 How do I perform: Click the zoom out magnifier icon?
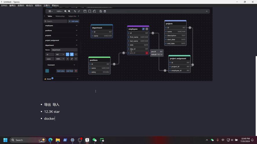click(x=69, y=11)
